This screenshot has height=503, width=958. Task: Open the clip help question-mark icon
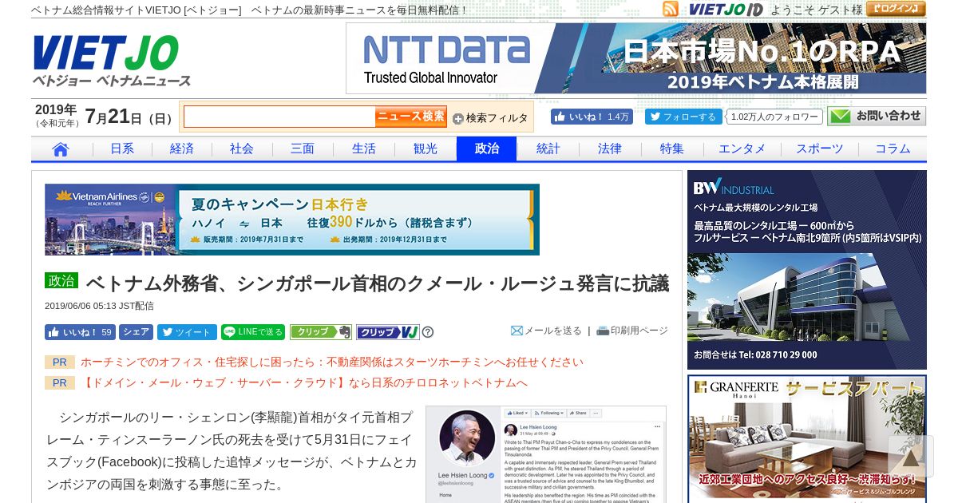click(428, 332)
